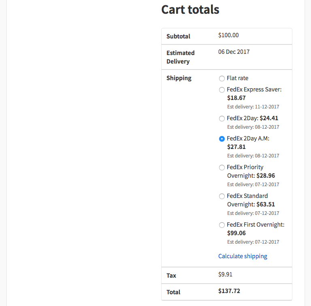Click the Total row label
Image resolution: width=311 pixels, height=306 pixels.
[x=173, y=292]
